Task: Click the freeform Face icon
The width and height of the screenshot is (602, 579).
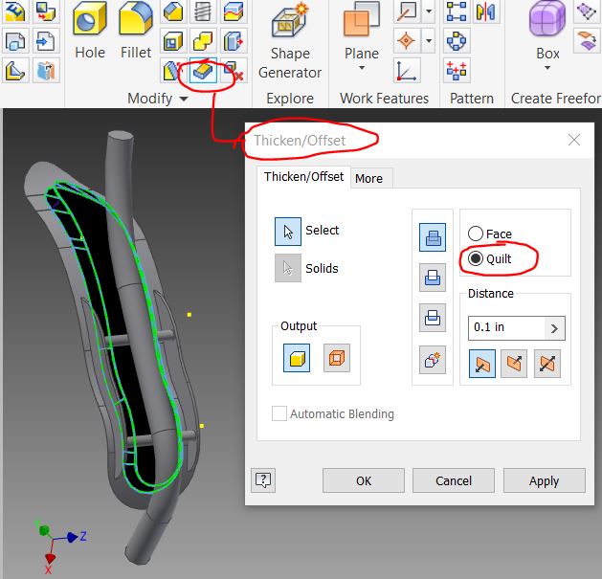Action: [587, 11]
